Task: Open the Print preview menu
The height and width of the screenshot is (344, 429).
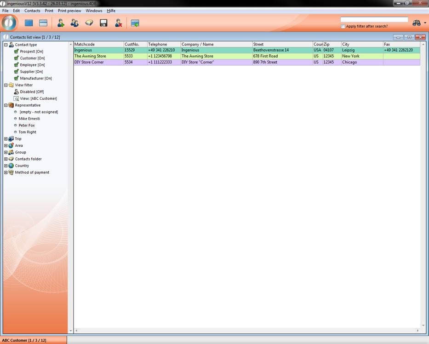Action: tap(69, 11)
